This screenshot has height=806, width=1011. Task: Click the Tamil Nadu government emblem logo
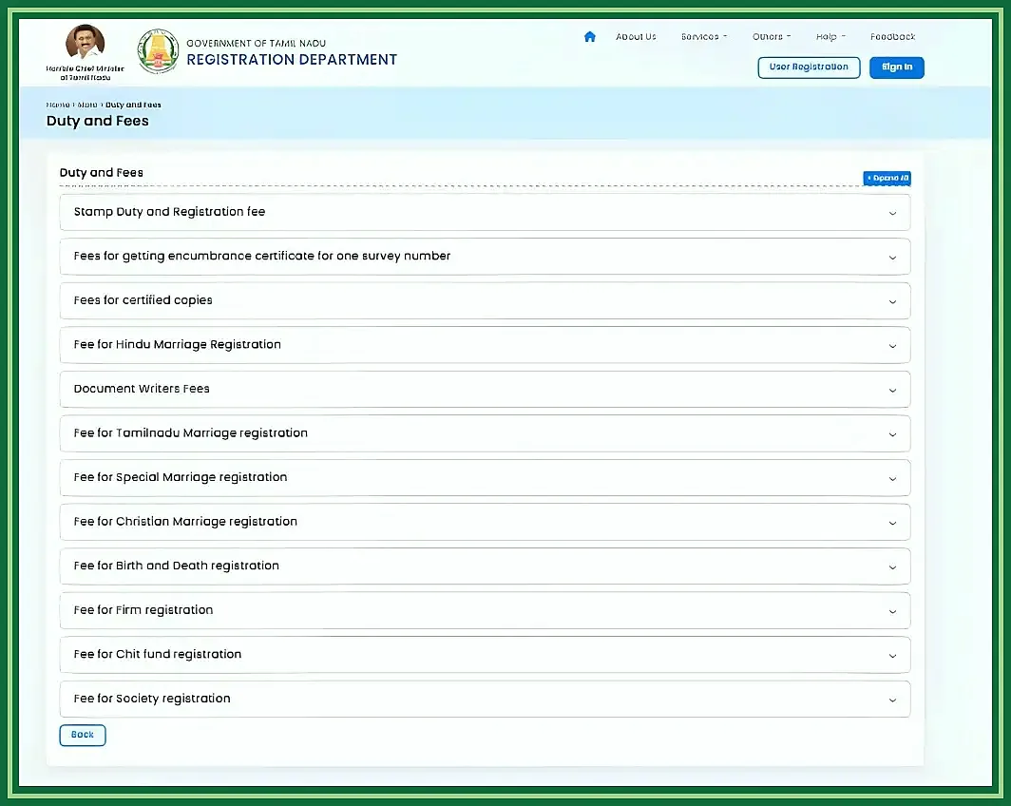pyautogui.click(x=158, y=51)
